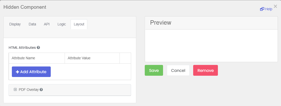Close the Hidden Component dialog

(x=275, y=6)
